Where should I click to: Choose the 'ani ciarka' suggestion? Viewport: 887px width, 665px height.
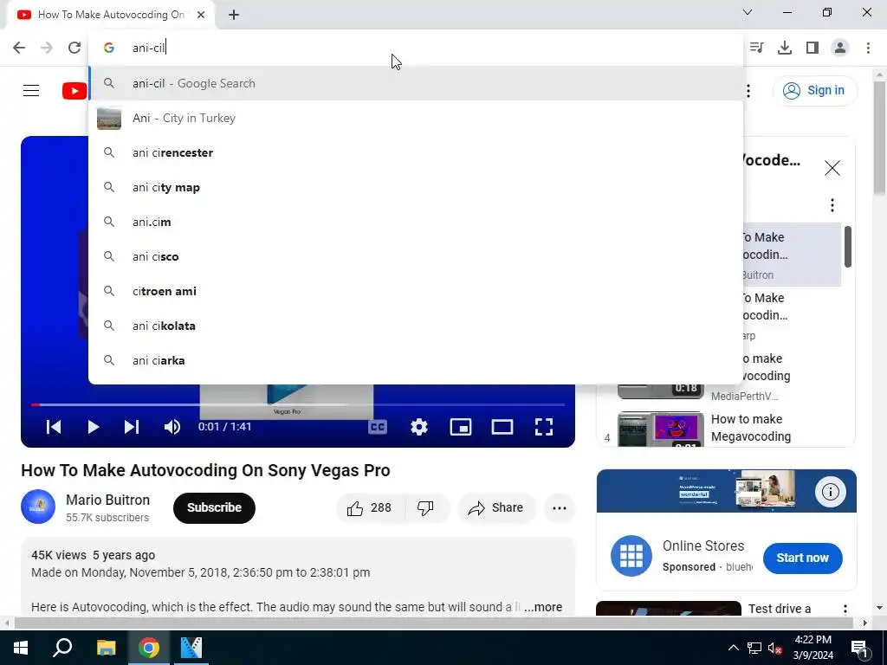coord(416,360)
